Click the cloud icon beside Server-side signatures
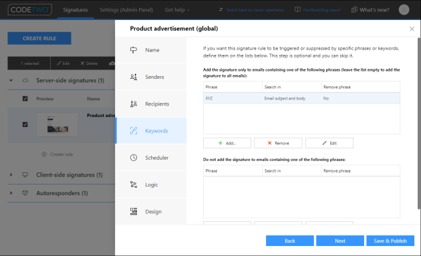 click(25, 80)
